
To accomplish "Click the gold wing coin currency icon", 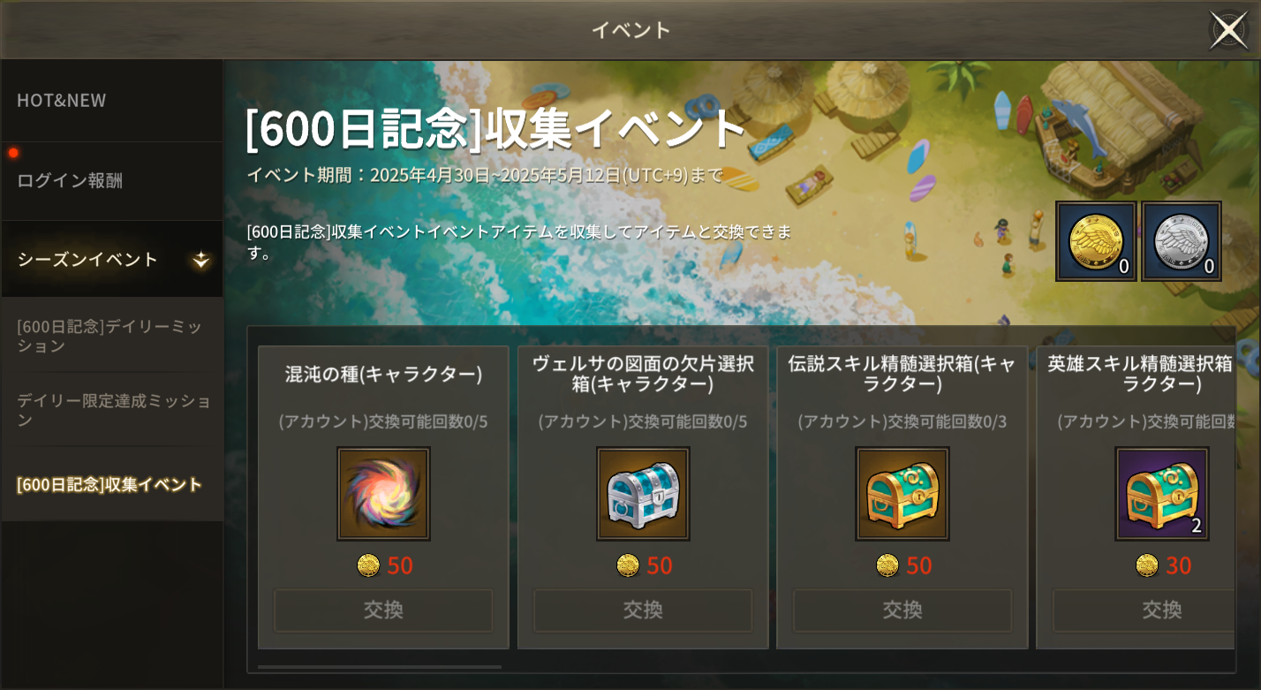I will coord(1096,241).
